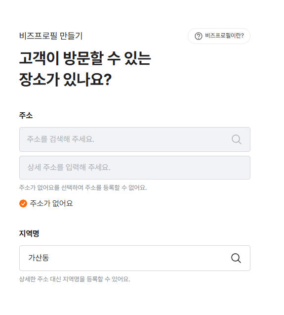This screenshot has width=284, height=315.
Task: Click the heading line 고객이 방문할 수 있는
Action: click(x=85, y=58)
